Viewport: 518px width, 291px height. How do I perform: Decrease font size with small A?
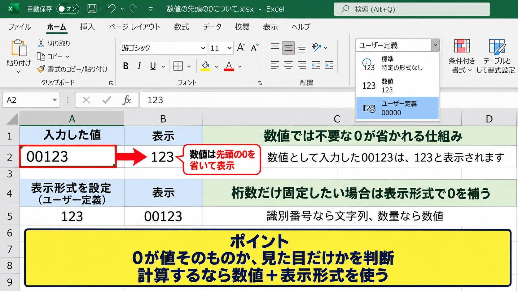click(255, 48)
